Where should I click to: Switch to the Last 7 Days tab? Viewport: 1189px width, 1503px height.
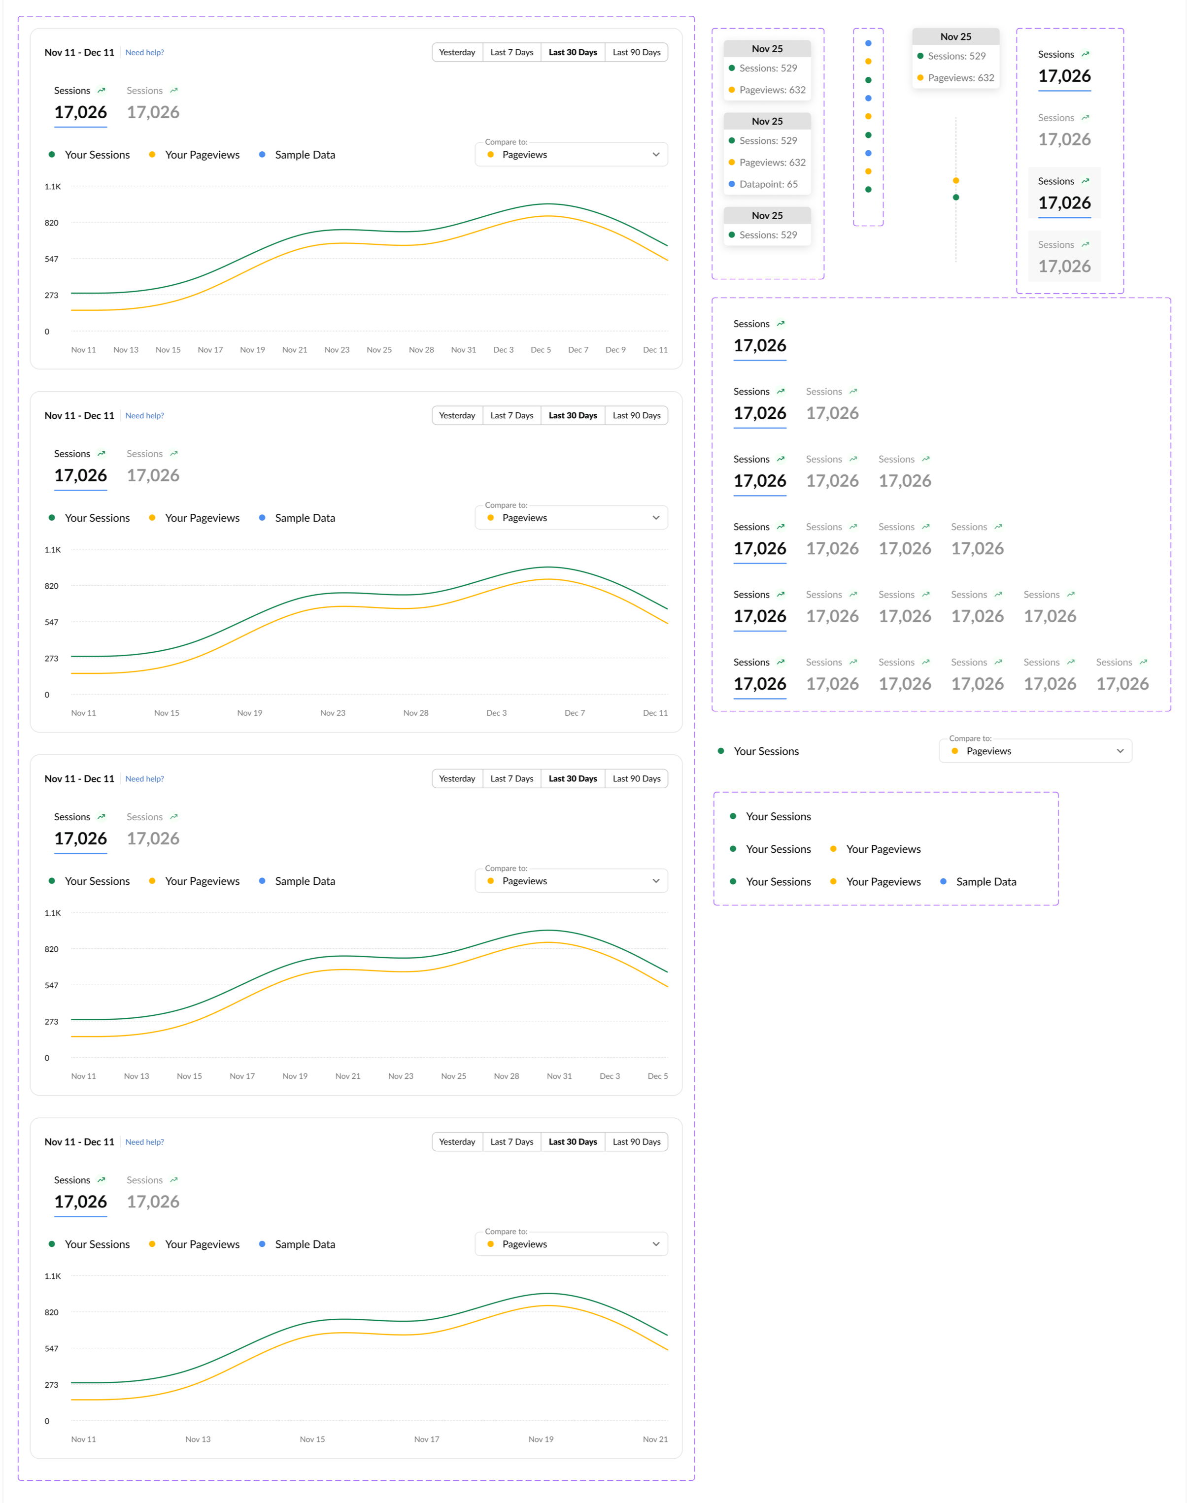point(511,52)
